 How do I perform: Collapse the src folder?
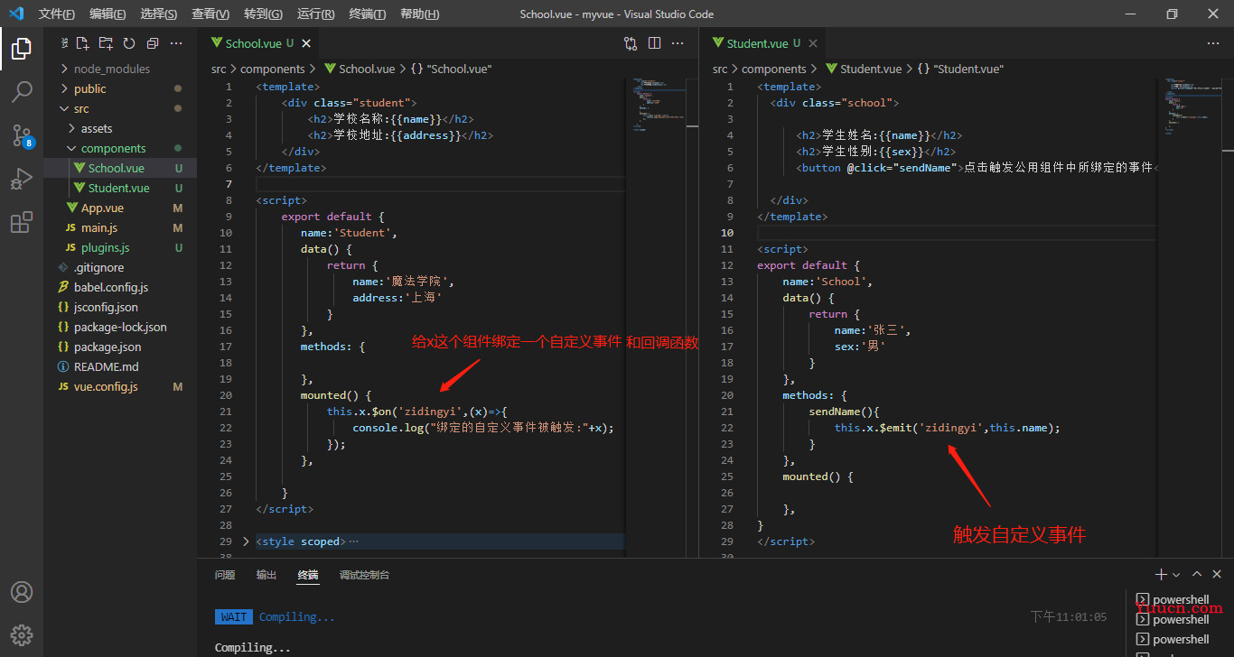click(x=120, y=108)
